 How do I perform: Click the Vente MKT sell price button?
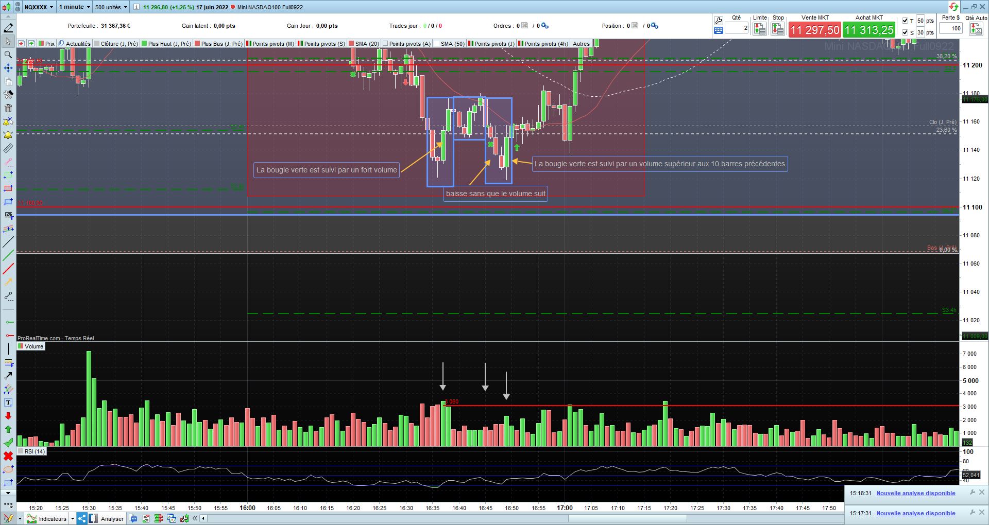click(x=814, y=29)
